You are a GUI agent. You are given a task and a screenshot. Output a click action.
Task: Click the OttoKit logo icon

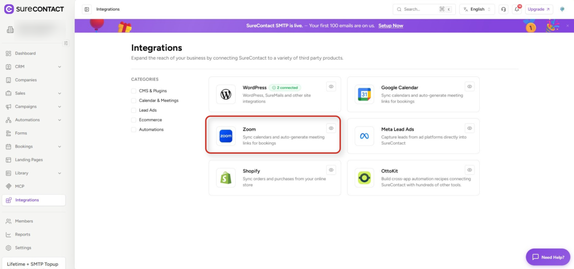click(364, 178)
